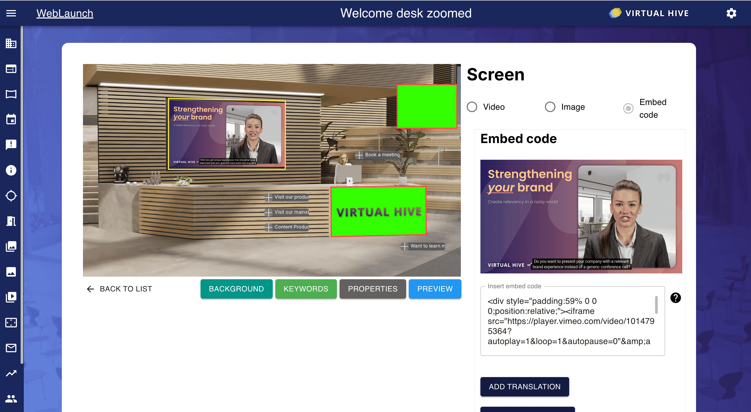This screenshot has height=412, width=751.
Task: Open the photo library sidebar icon
Action: click(11, 246)
